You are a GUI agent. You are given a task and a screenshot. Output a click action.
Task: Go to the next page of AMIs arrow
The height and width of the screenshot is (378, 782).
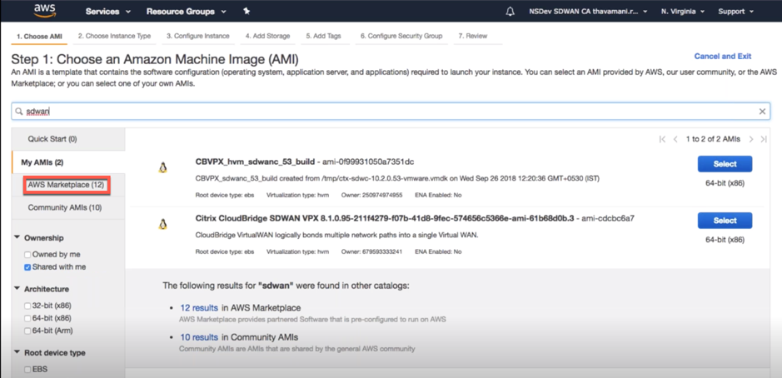coord(751,139)
